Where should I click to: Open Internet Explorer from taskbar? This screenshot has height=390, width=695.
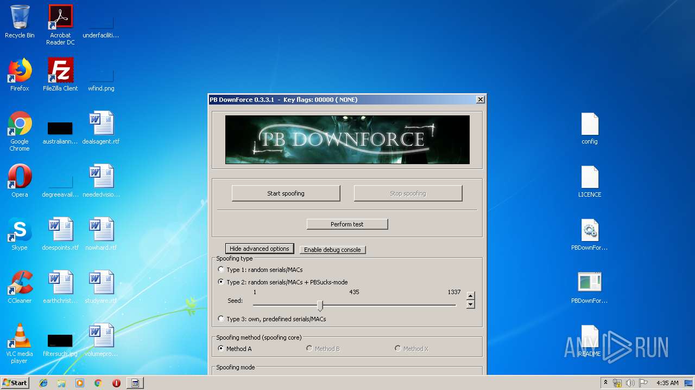43,383
